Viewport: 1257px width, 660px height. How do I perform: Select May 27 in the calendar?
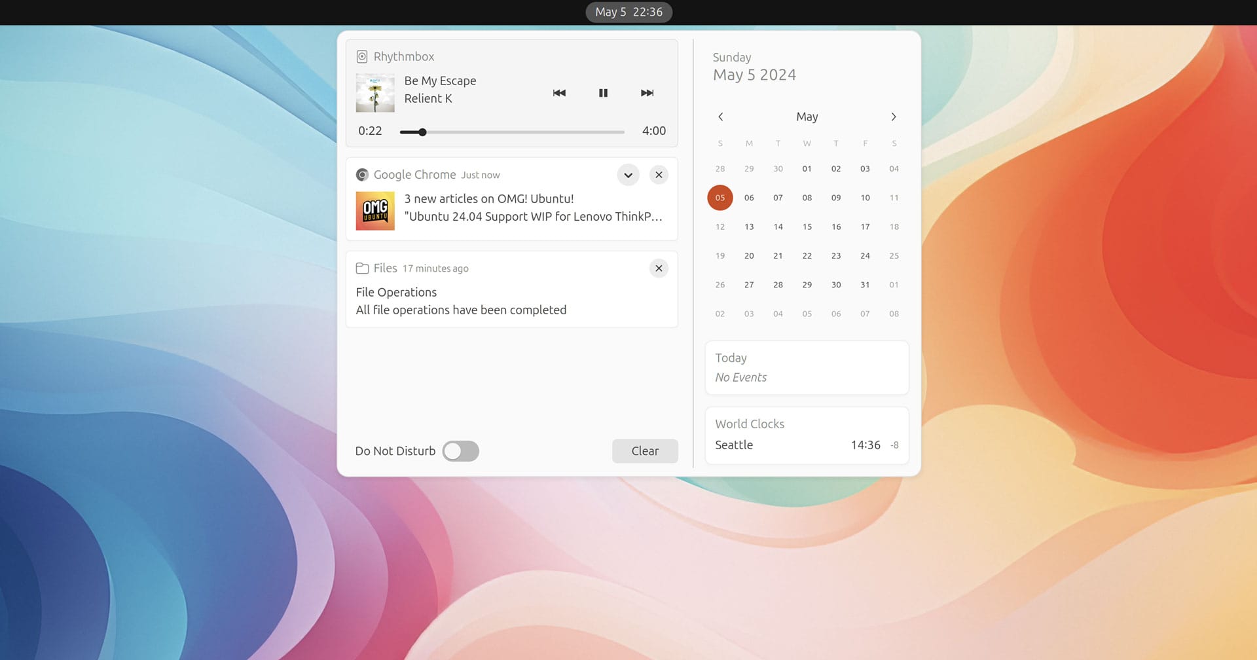pos(749,285)
